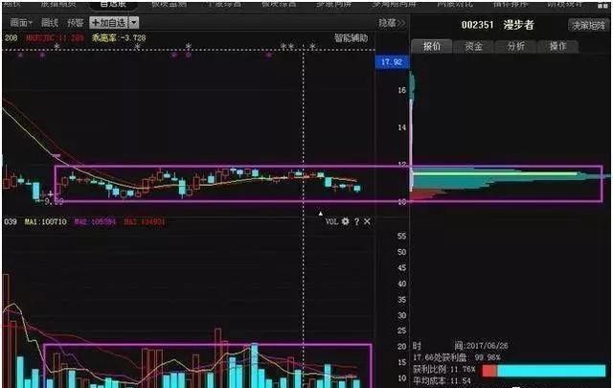Click the 16 price axis label

[402, 90]
